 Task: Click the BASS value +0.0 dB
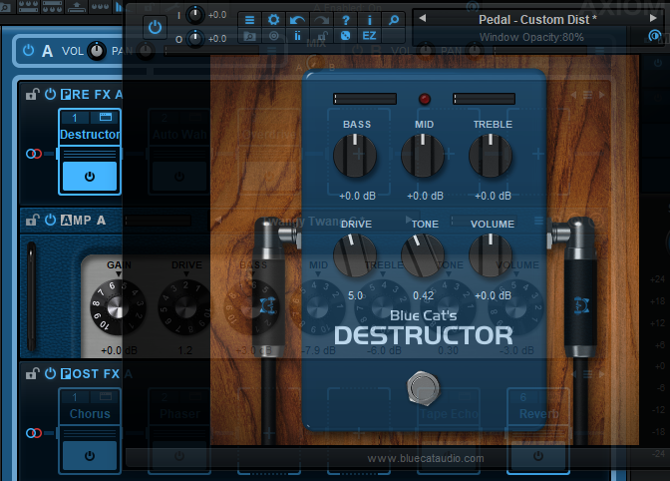coord(357,196)
